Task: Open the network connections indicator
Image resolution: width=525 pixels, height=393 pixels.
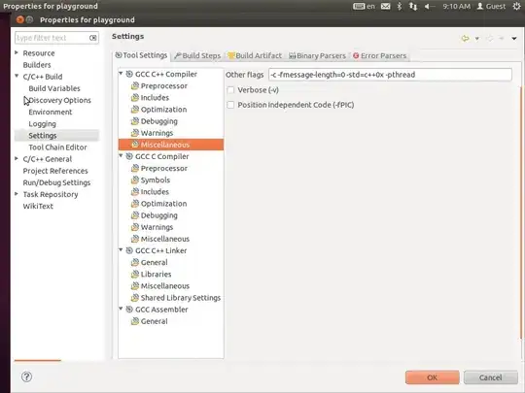Action: (413, 7)
